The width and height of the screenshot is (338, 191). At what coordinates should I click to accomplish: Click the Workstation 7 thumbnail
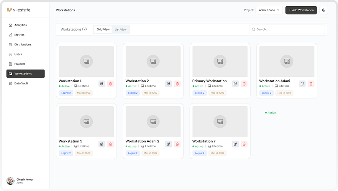220,121
